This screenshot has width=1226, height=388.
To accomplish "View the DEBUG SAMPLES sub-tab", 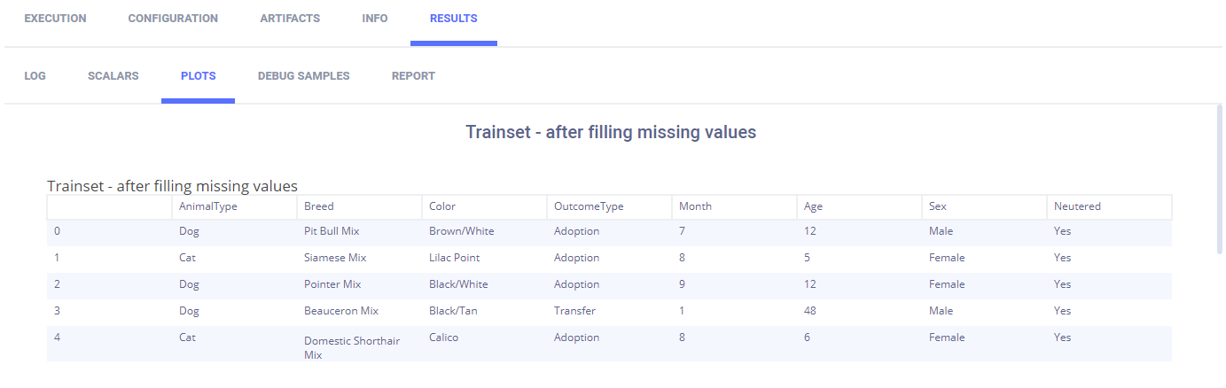I will pyautogui.click(x=304, y=76).
